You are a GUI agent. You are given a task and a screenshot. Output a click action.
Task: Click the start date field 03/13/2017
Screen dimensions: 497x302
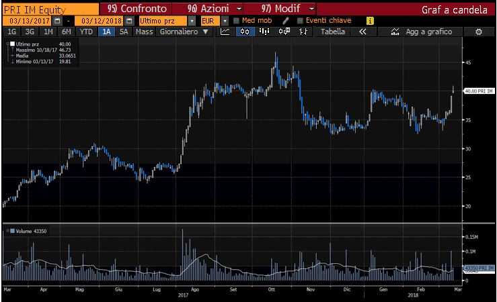[28, 21]
